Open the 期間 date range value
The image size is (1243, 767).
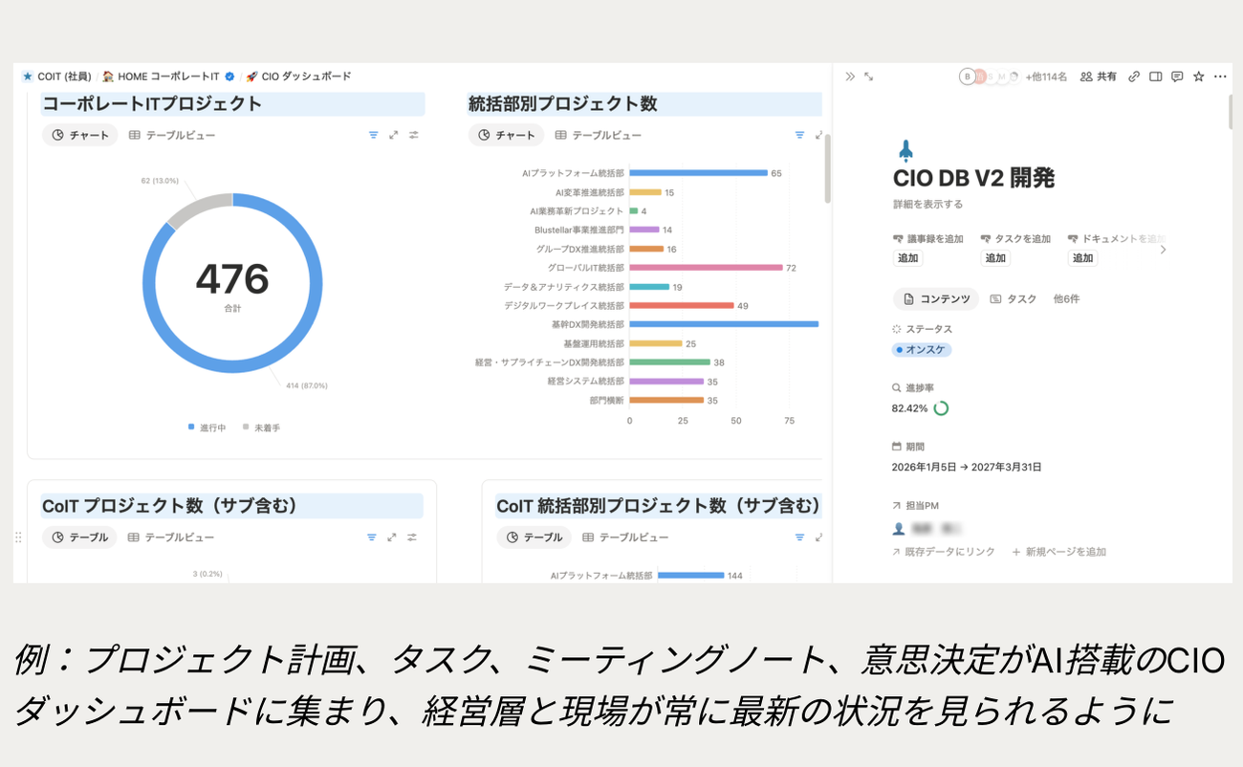[x=967, y=468]
